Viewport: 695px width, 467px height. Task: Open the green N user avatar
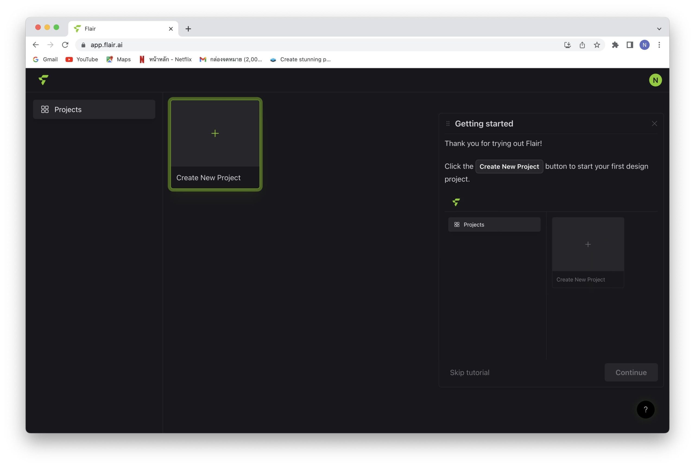(655, 80)
